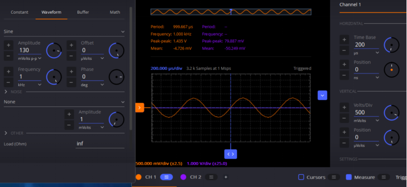Increase the Offset with plus button

71,45
